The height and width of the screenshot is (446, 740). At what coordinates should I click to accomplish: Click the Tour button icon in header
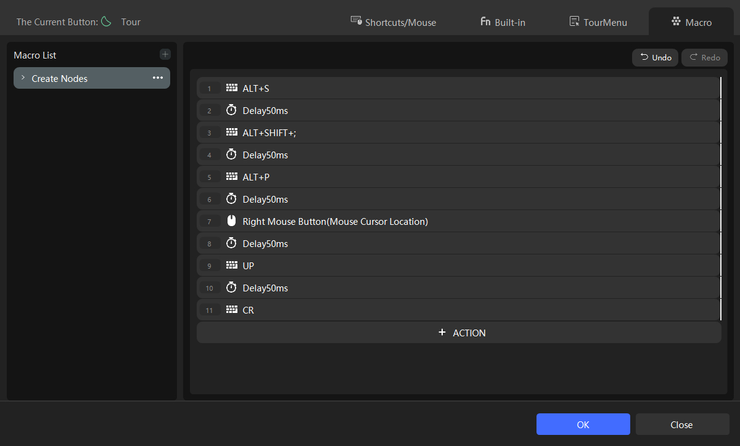pyautogui.click(x=107, y=22)
